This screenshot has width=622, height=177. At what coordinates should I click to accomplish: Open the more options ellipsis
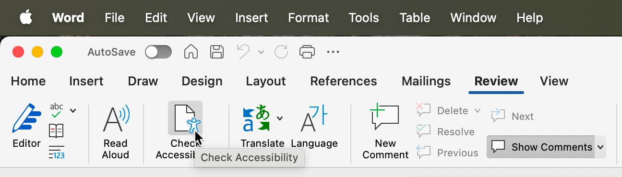click(333, 52)
